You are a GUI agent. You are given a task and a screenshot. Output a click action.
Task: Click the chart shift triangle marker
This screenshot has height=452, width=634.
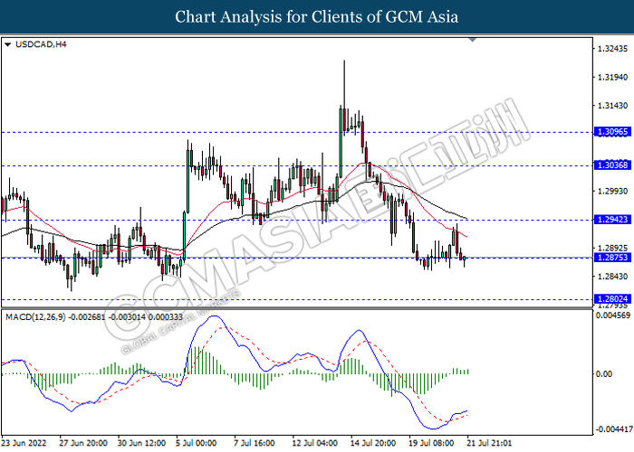(473, 40)
